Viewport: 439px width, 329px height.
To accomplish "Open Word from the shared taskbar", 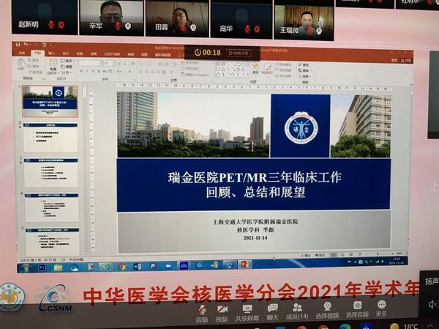I will pyautogui.click(x=137, y=266).
